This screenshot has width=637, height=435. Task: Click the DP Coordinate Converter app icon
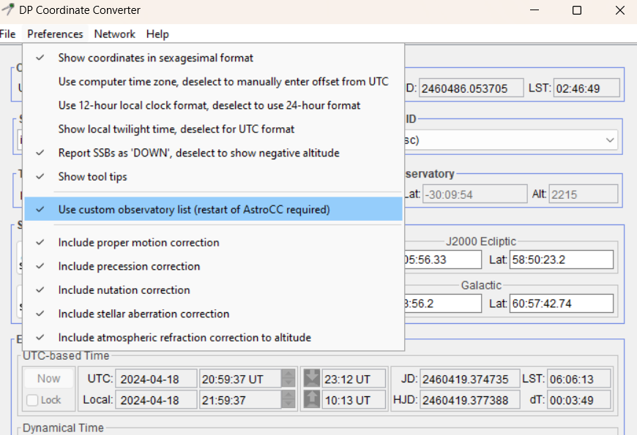[10, 10]
